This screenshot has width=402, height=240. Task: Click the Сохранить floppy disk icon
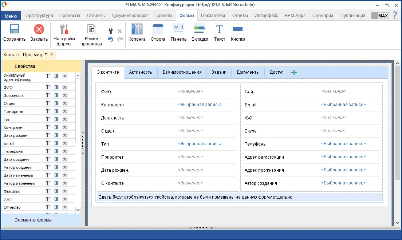coord(14,30)
